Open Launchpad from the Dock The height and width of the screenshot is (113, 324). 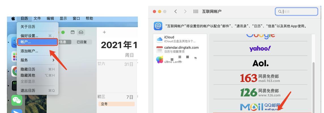click(14, 56)
